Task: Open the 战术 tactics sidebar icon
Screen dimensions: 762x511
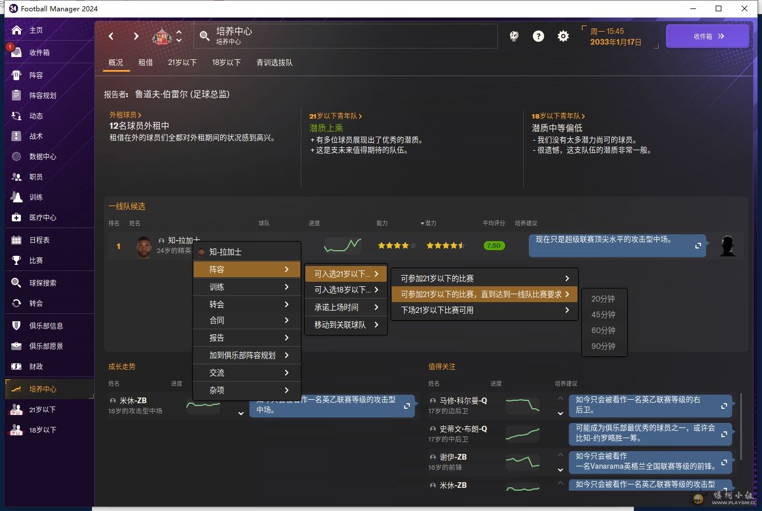Action: (x=16, y=136)
